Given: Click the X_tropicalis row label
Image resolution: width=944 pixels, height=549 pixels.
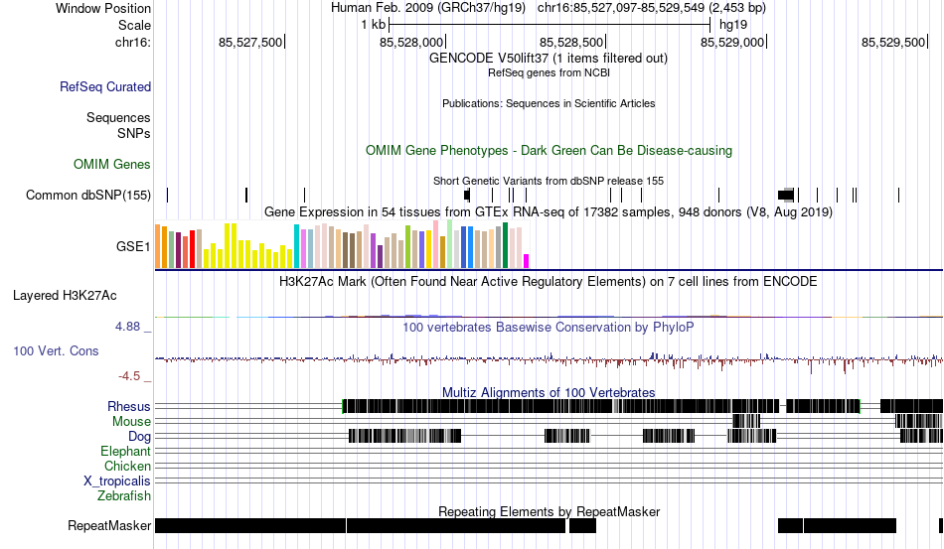Looking at the screenshot, I should (117, 481).
